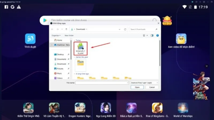Close the floating game ad banner

click(207, 66)
